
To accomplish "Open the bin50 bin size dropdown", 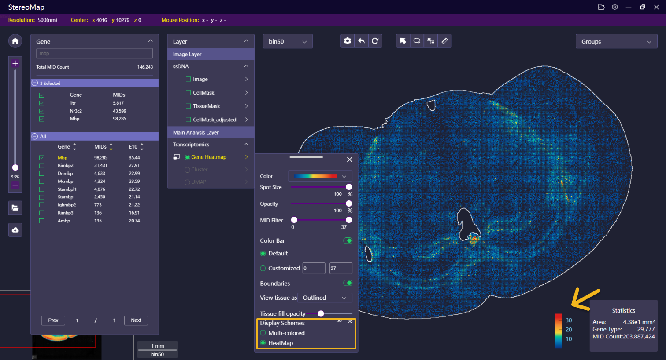I will click(x=288, y=41).
